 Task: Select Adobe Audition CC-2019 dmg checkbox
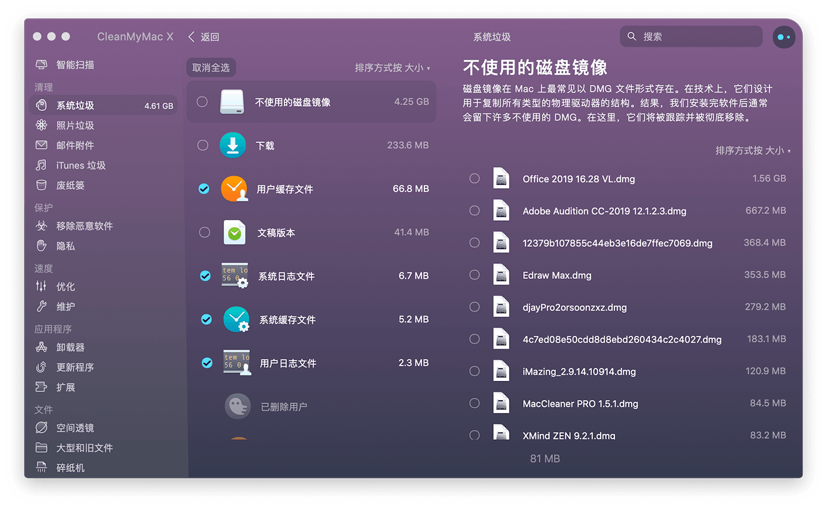pyautogui.click(x=474, y=211)
